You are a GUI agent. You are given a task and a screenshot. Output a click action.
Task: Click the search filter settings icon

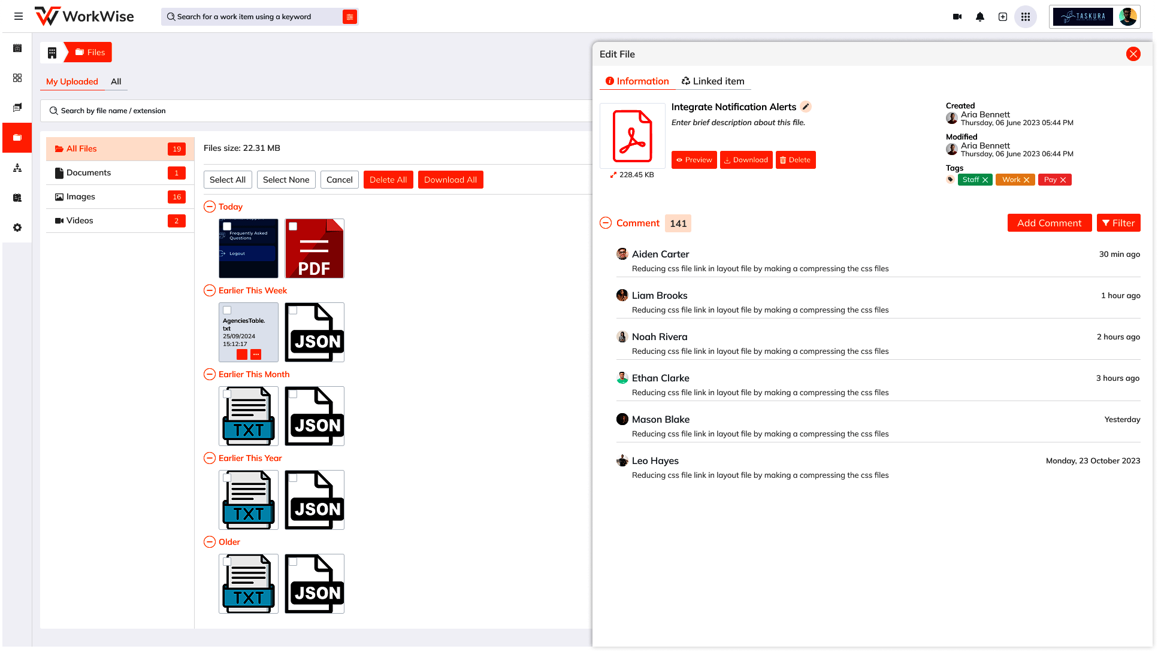350,17
